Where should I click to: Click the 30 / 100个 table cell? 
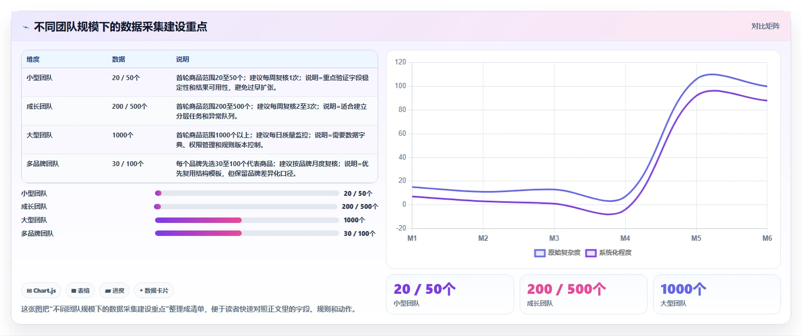tap(128, 164)
